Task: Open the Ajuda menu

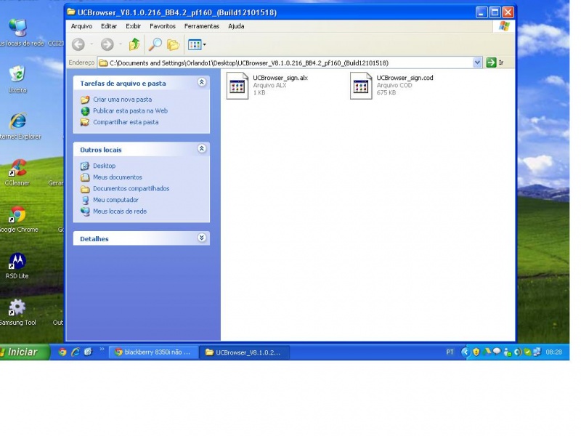Action: click(x=236, y=26)
